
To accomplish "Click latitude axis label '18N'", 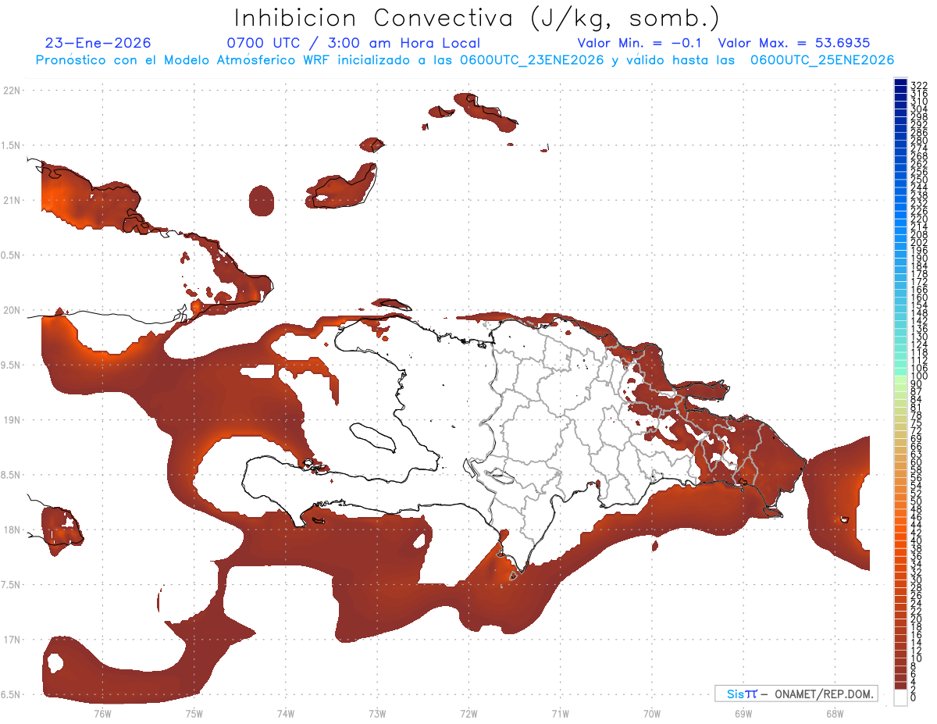I will click(12, 530).
